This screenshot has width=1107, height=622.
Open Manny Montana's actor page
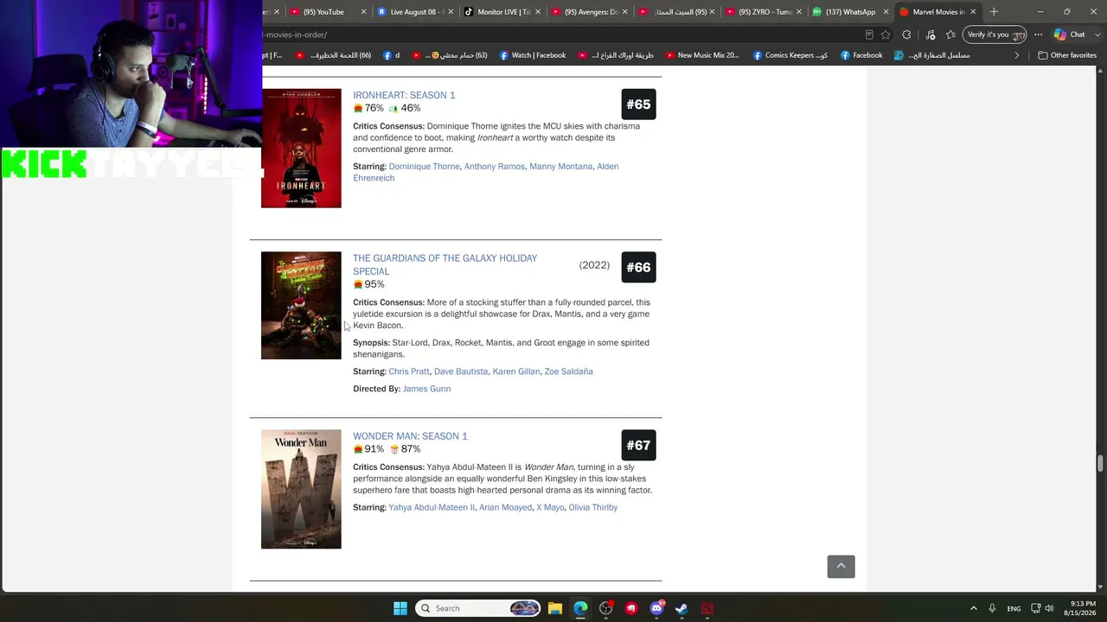pyautogui.click(x=560, y=166)
